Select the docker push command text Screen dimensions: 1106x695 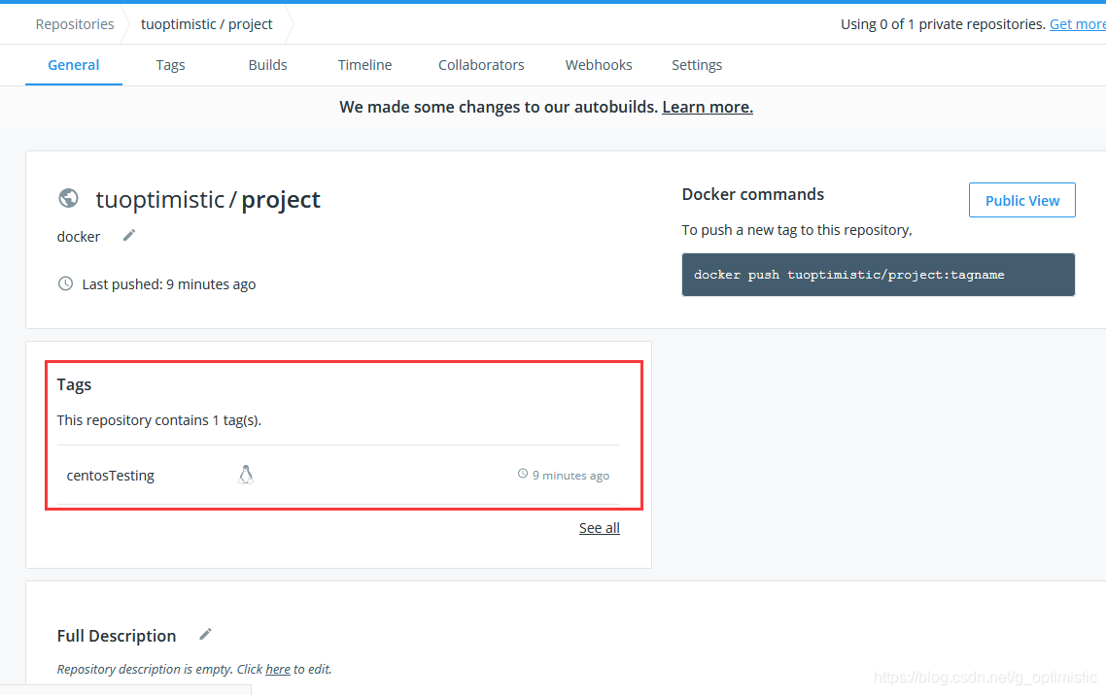click(849, 275)
